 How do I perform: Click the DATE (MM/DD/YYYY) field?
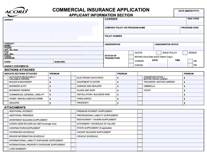tap(189, 14)
